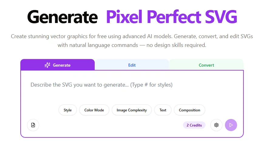Open the Composition options
265x168 pixels.
[x=189, y=110]
